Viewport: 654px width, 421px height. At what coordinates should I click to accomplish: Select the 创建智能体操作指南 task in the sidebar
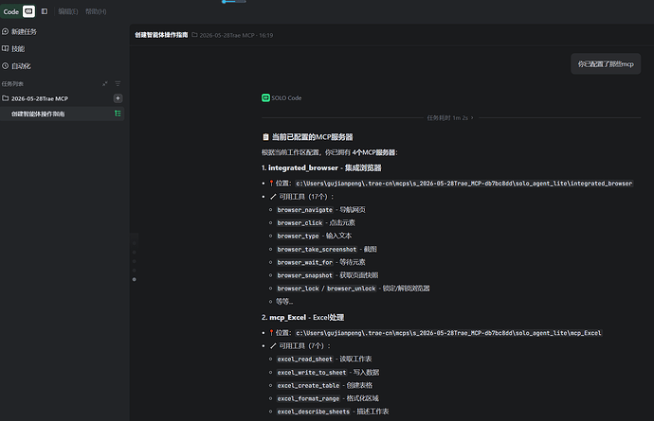pyautogui.click(x=62, y=114)
